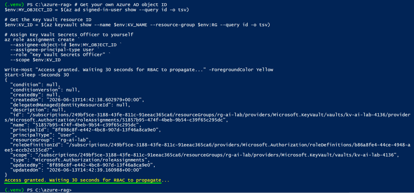The height and width of the screenshot is (193, 414).
Task: Click the "createdOn" timestamp value
Action: tap(94, 100)
